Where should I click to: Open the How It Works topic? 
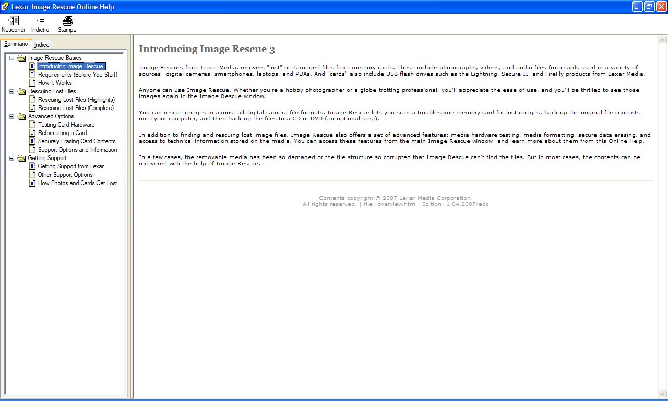[x=55, y=83]
